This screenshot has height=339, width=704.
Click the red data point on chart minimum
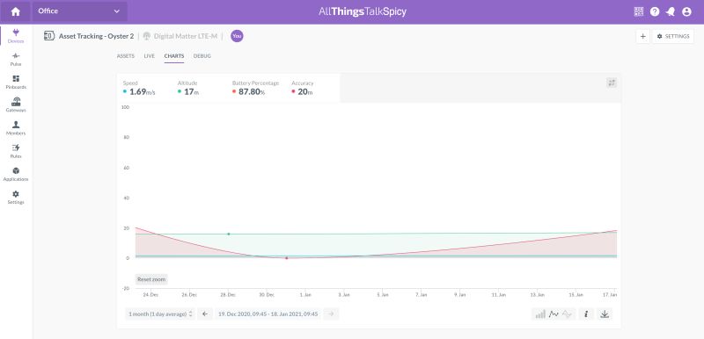click(287, 258)
